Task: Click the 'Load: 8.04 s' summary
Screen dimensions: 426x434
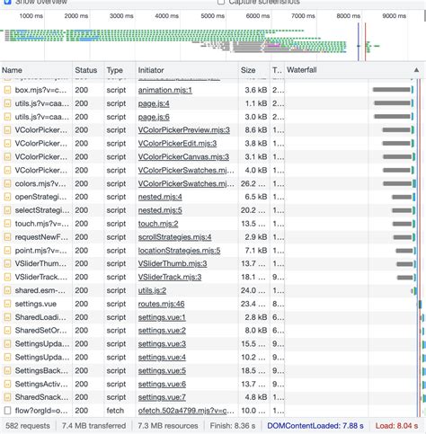Action: (x=396, y=426)
